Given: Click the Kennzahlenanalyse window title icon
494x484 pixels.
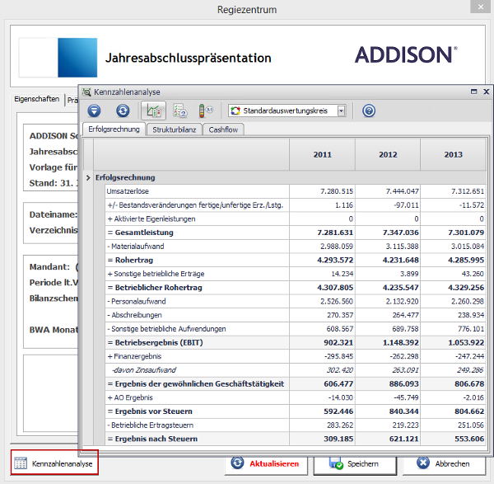Looking at the screenshot, I should pyautogui.click(x=86, y=92).
